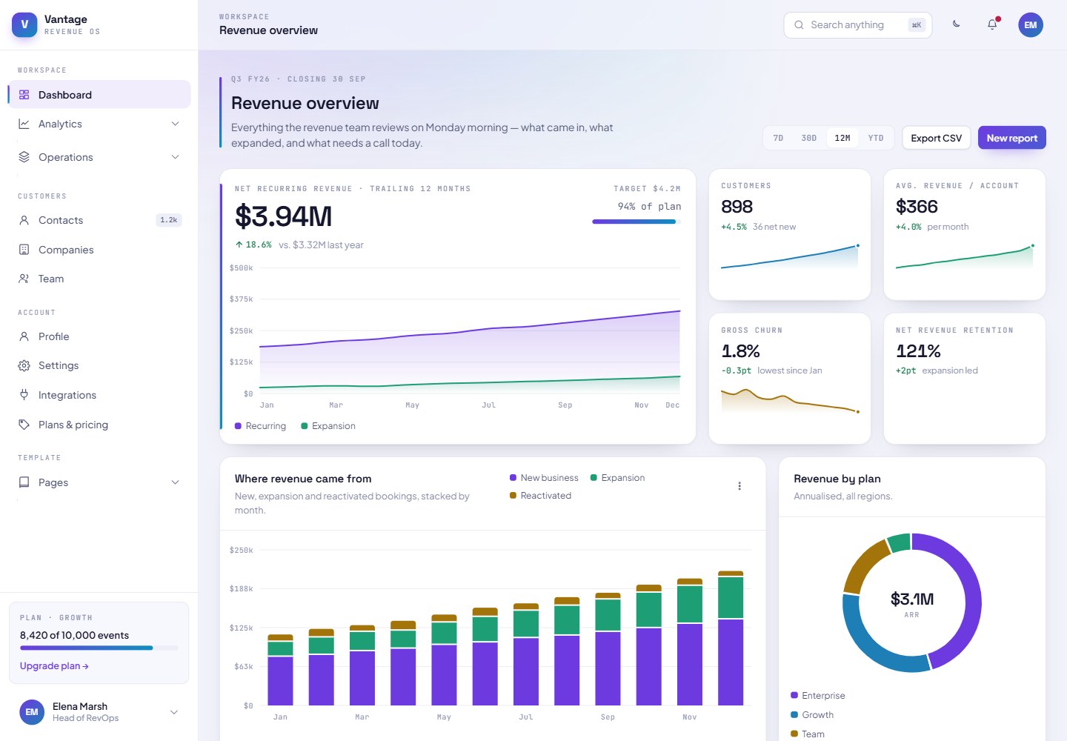Screen dimensions: 1067x741
Task: Click the Pages document icon
Action: point(24,482)
